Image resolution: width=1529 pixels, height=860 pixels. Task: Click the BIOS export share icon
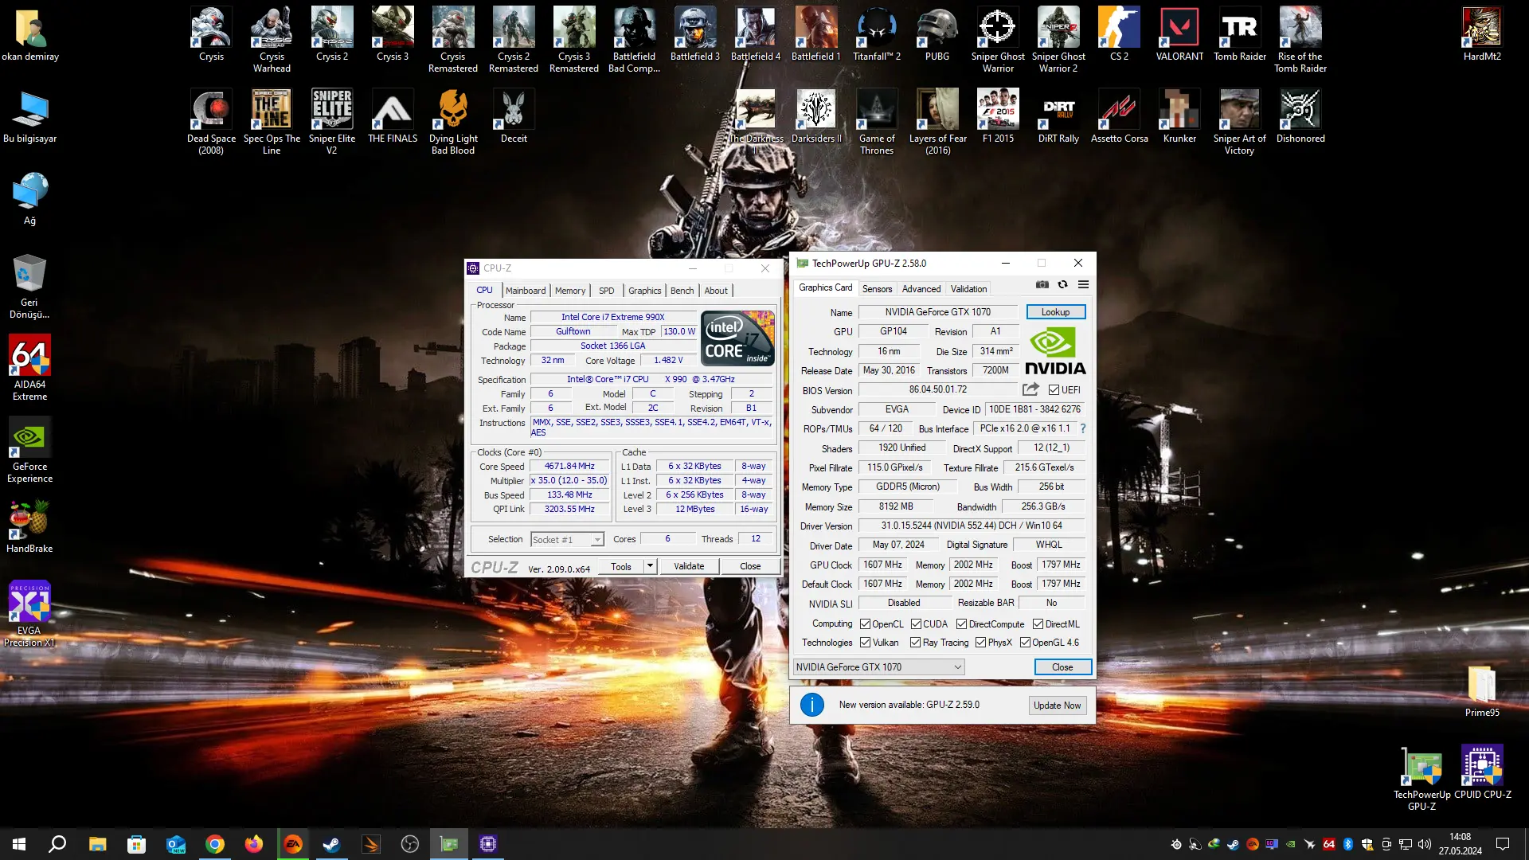pyautogui.click(x=1030, y=389)
